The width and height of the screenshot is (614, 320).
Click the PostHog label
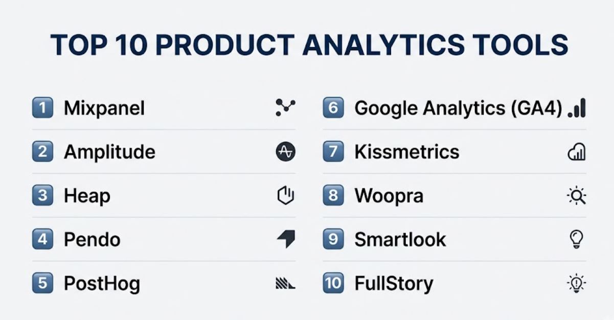(102, 284)
